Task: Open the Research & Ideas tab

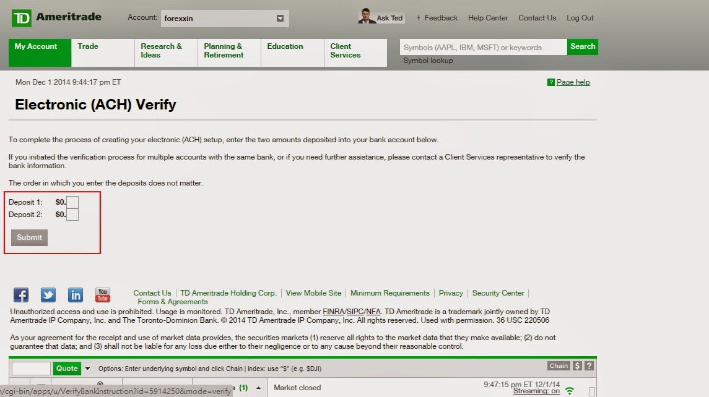Action: (166, 53)
